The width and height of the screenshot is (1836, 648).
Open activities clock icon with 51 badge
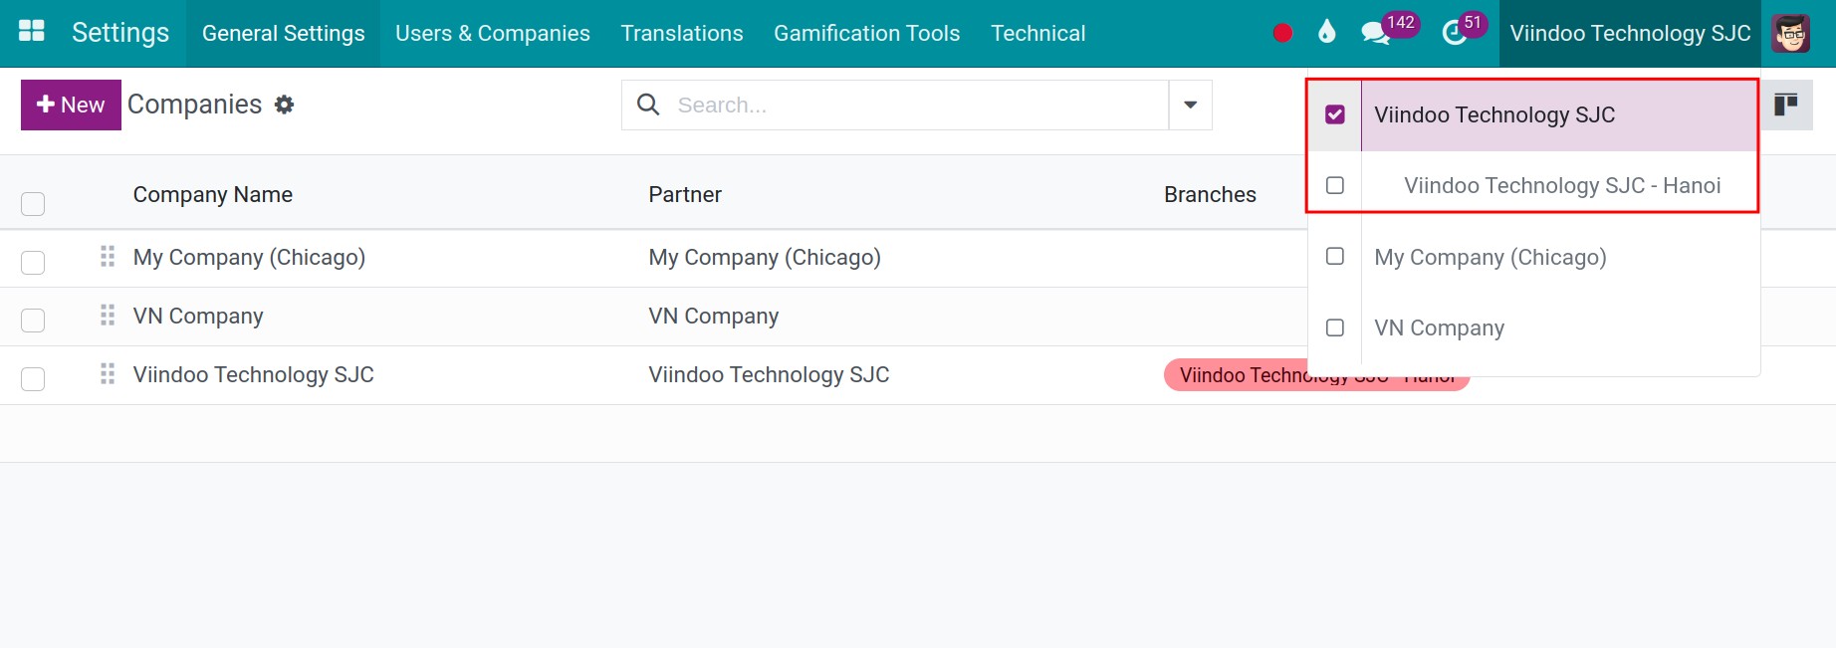point(1464,31)
